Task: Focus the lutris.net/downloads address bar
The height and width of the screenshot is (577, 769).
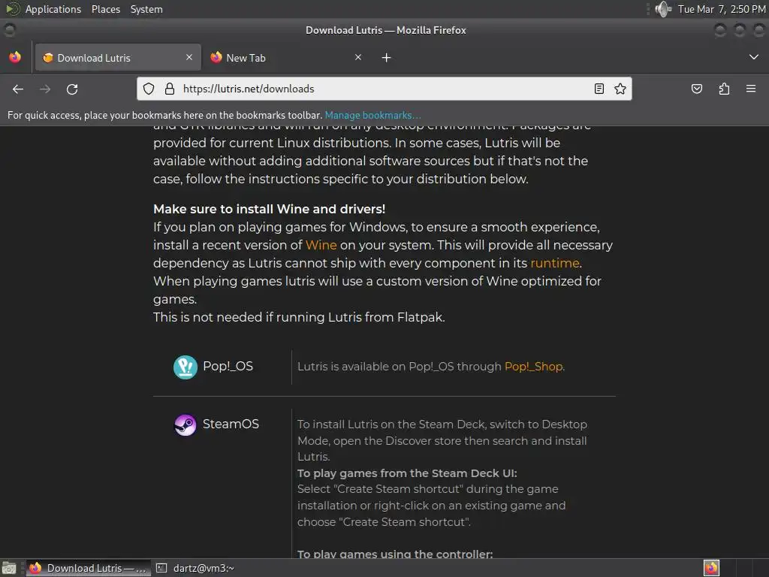Action: point(384,89)
